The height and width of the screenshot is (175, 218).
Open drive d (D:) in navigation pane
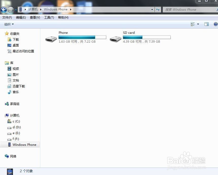pyautogui.click(x=17, y=127)
